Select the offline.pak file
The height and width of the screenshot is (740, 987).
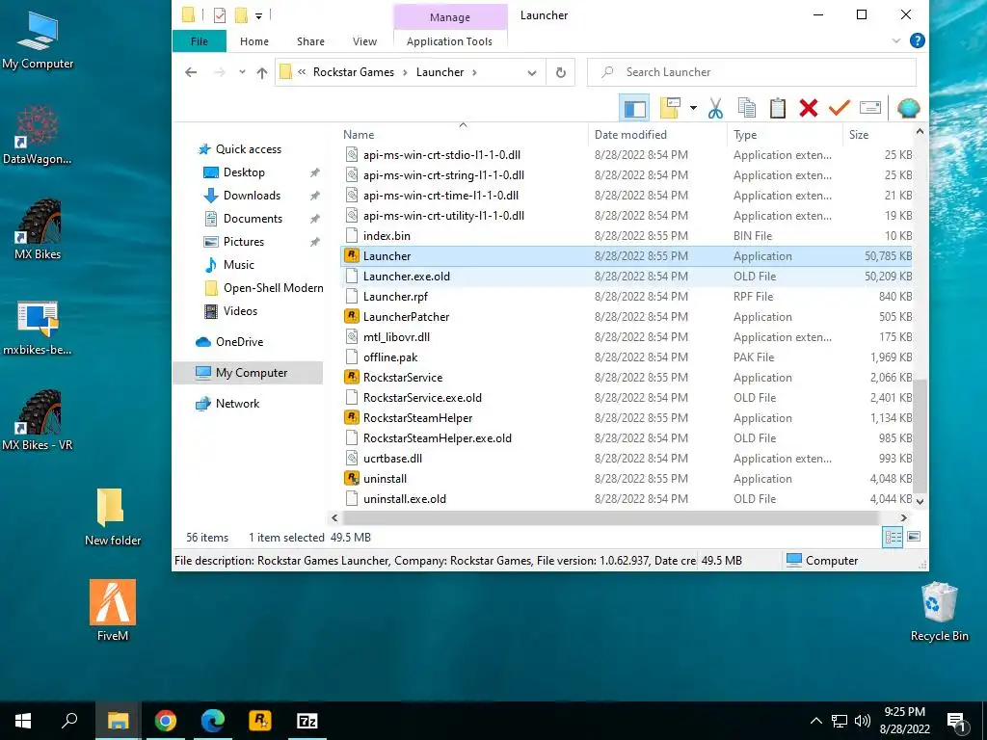[390, 357]
